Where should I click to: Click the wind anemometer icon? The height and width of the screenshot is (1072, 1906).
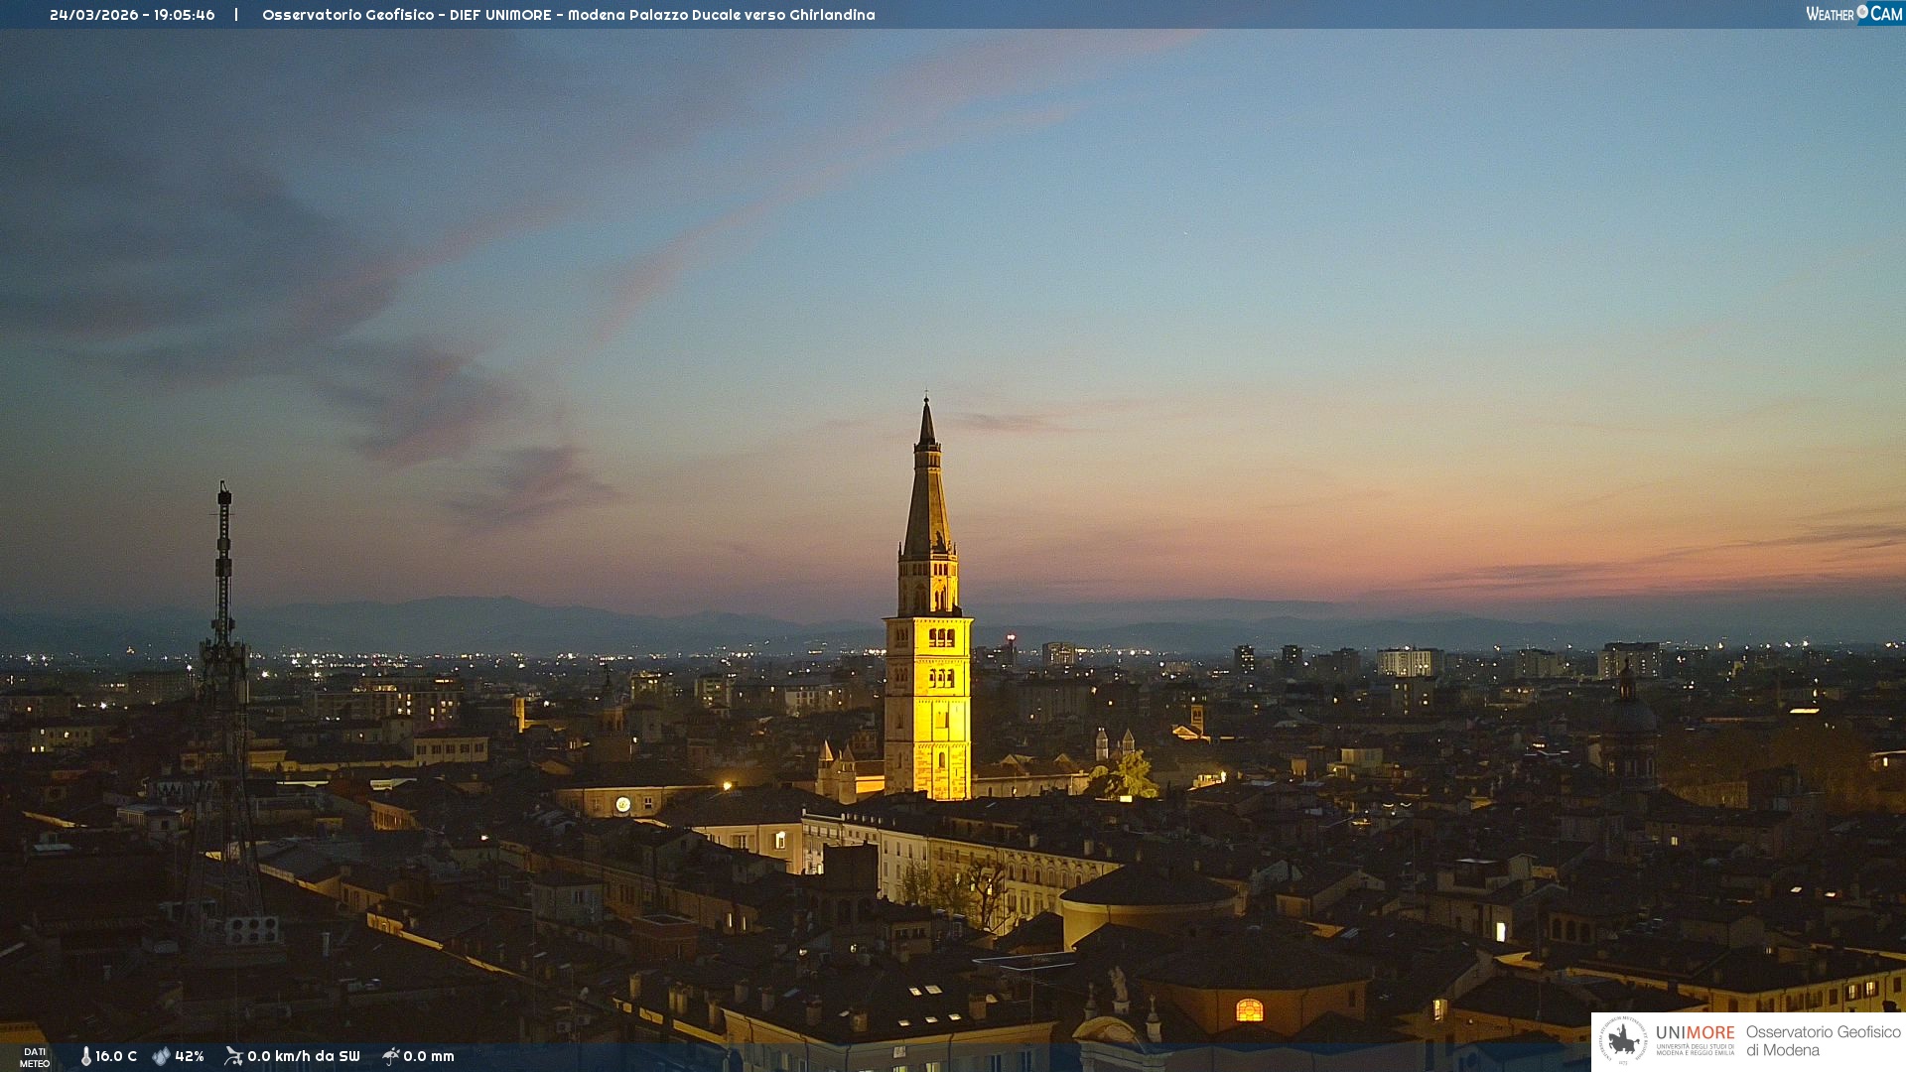233,1056
